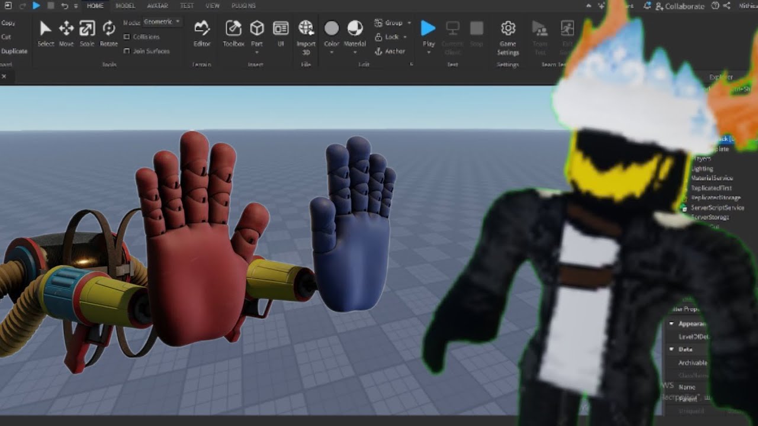
Task: Expand the Play dropdown arrow
Action: (428, 52)
